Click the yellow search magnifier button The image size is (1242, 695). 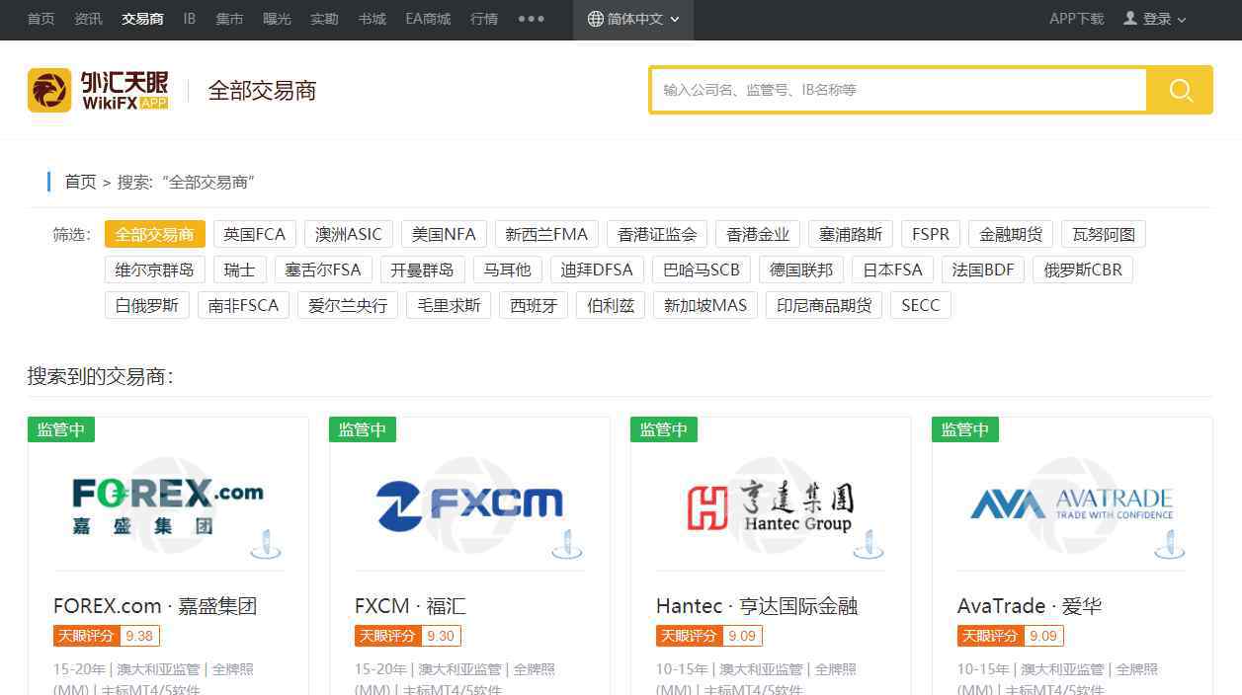[x=1180, y=90]
